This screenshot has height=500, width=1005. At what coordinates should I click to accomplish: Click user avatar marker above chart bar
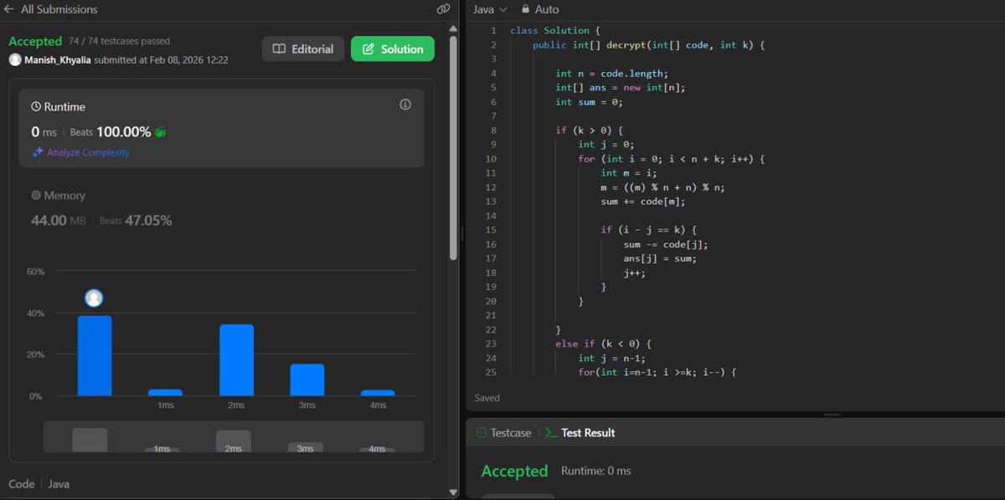pos(95,298)
